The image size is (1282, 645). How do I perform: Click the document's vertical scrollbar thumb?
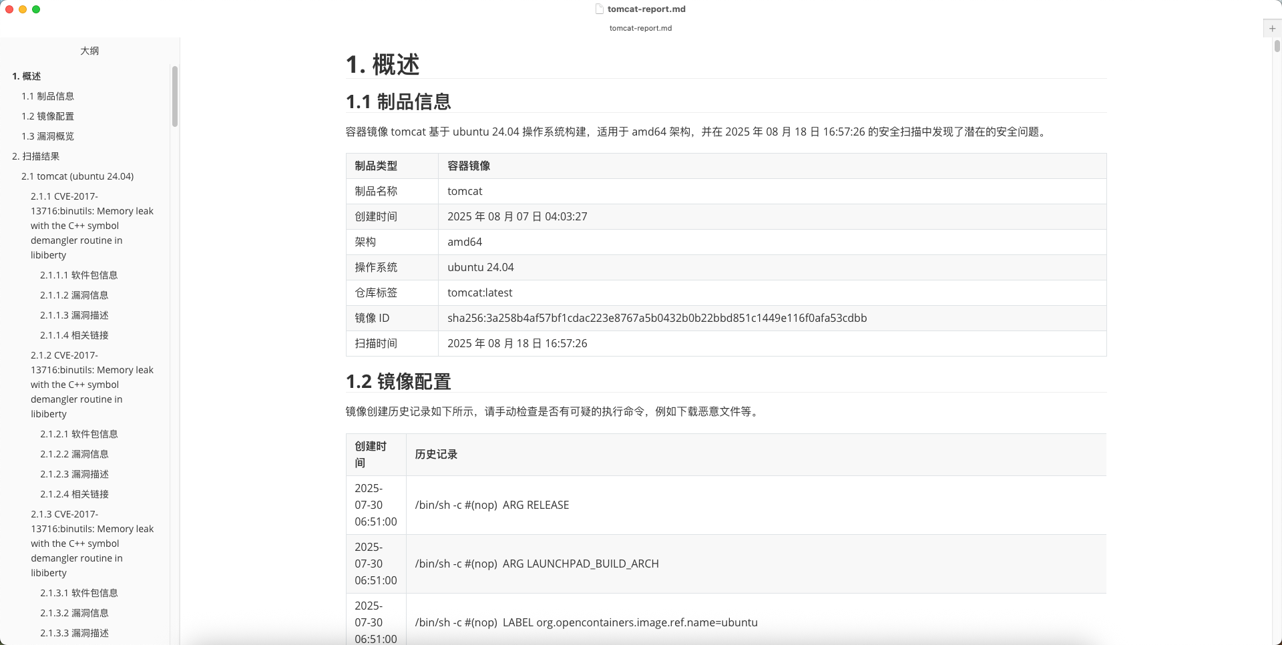[x=1277, y=46]
